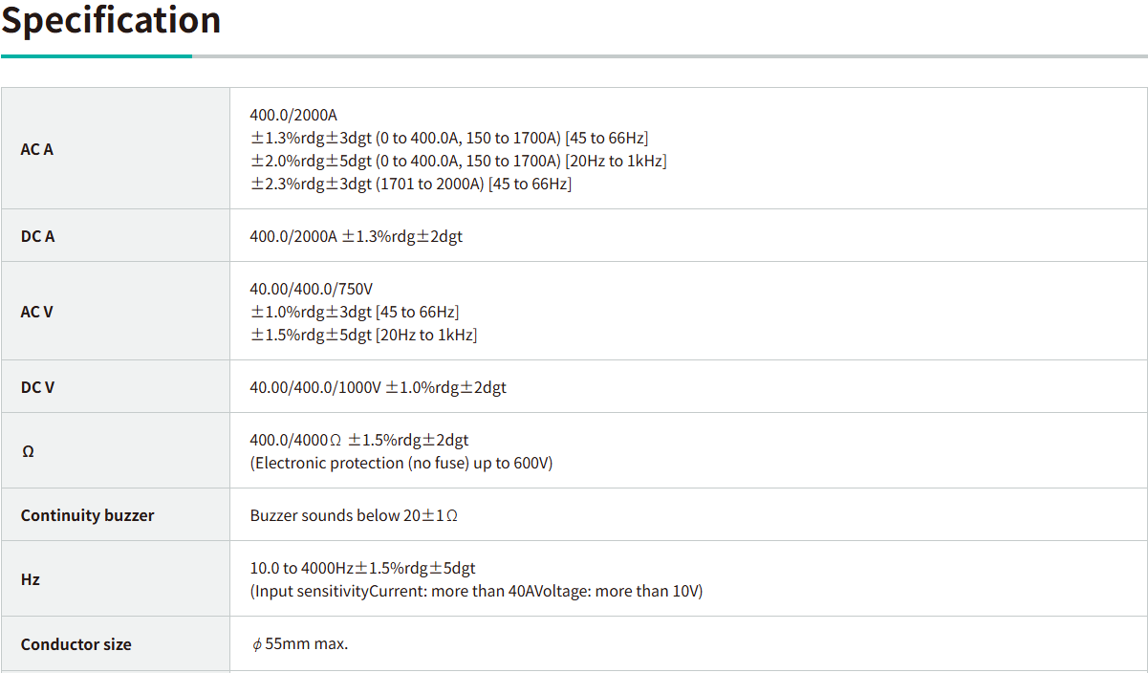The image size is (1148, 673).
Task: Select the φ55mm max. value
Action: [299, 644]
